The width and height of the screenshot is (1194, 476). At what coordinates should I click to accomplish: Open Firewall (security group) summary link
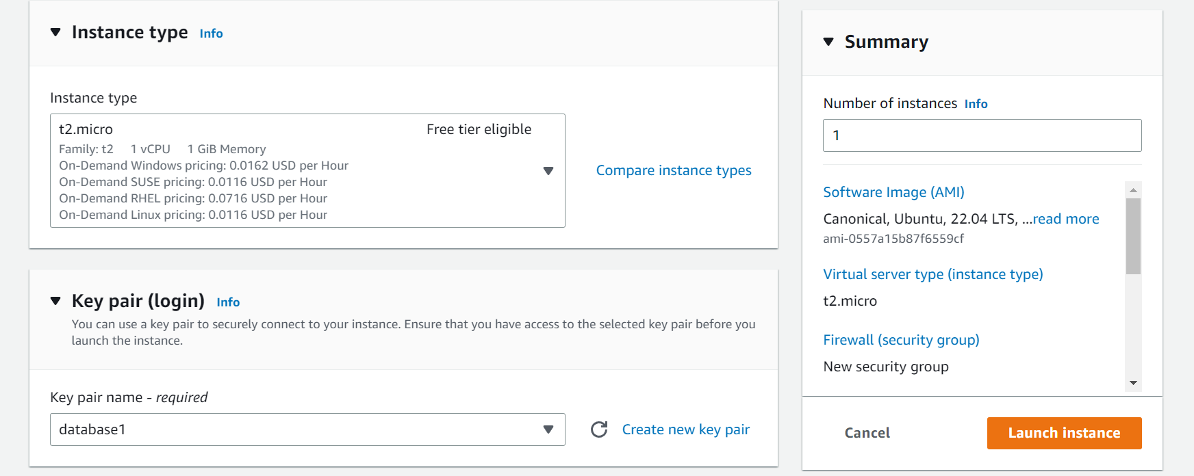coord(901,340)
